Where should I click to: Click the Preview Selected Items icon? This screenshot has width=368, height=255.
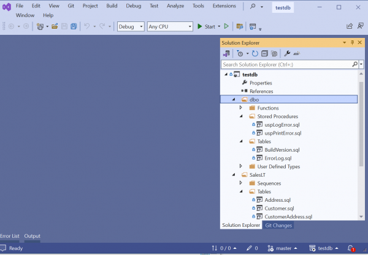click(297, 54)
